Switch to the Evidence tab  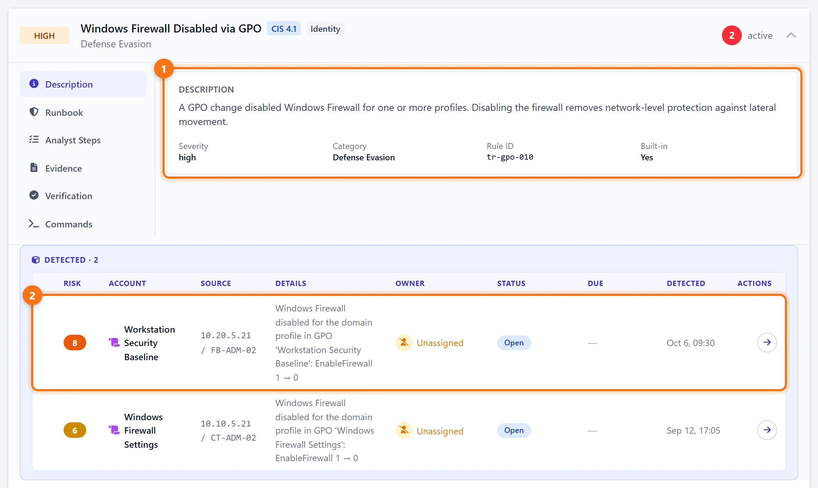click(x=83, y=168)
